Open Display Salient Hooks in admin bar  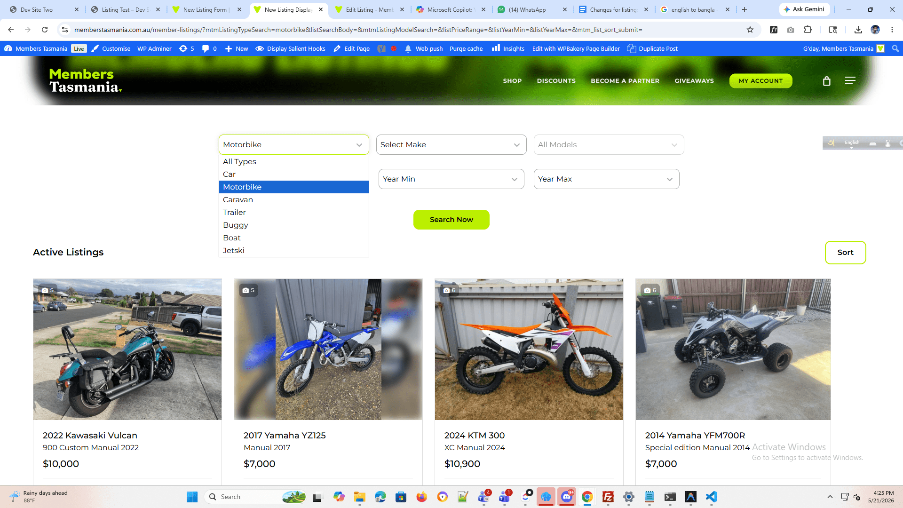(x=290, y=48)
